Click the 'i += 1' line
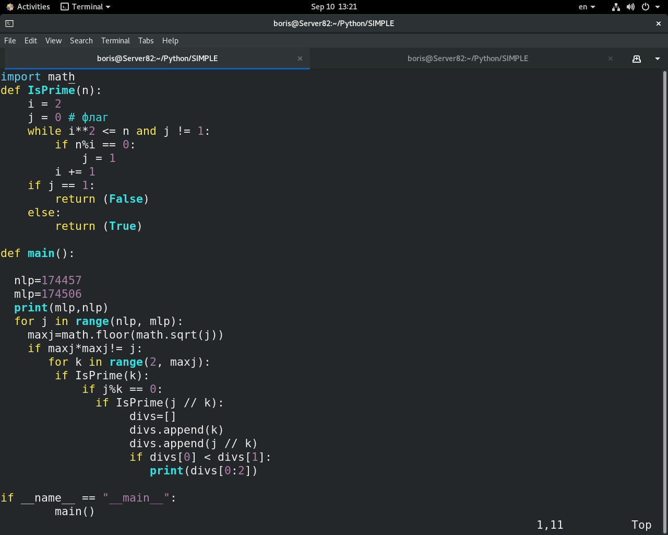Viewport: 668px width, 535px height. point(75,172)
